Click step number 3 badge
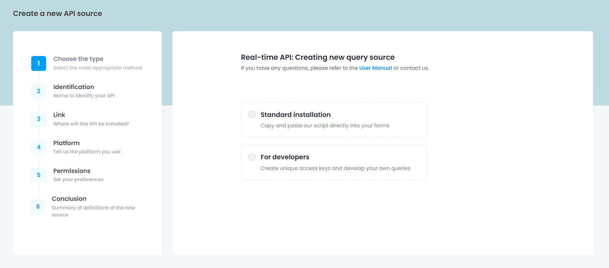Image resolution: width=609 pixels, height=268 pixels. pos(39,119)
